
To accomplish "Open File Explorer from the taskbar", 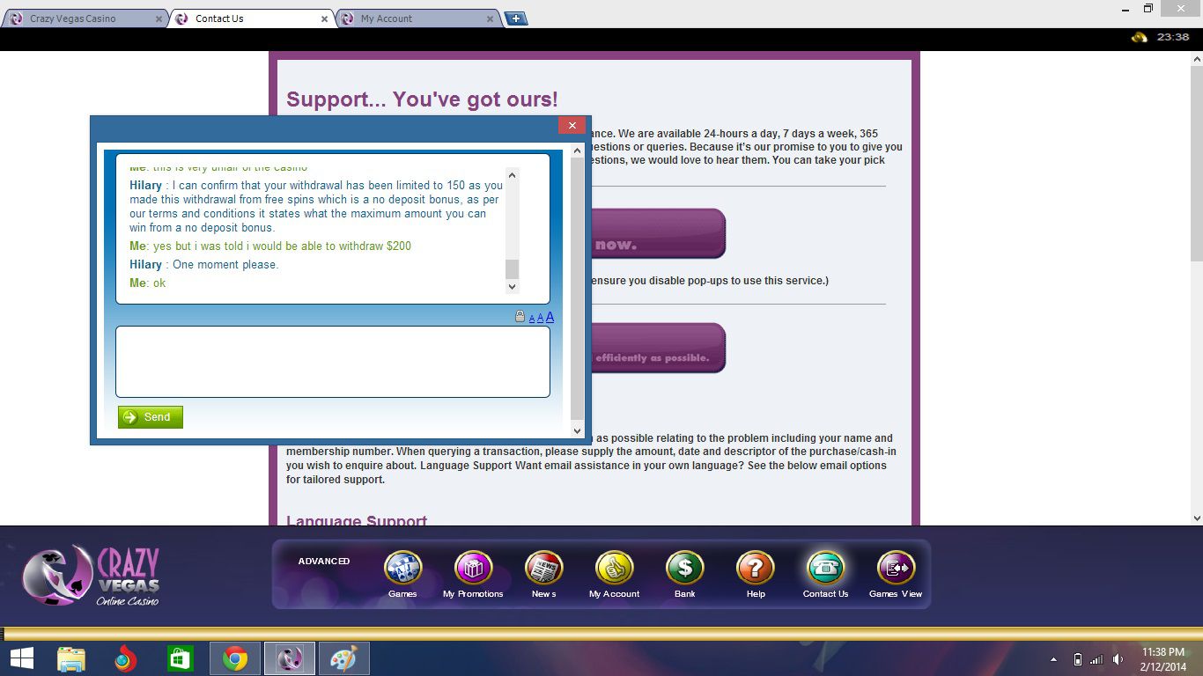I will 71,658.
